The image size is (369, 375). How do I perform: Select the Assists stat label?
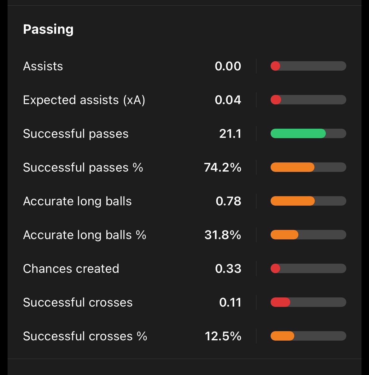click(x=43, y=66)
